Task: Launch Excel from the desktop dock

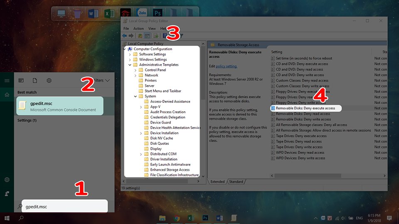Action: tap(109, 13)
